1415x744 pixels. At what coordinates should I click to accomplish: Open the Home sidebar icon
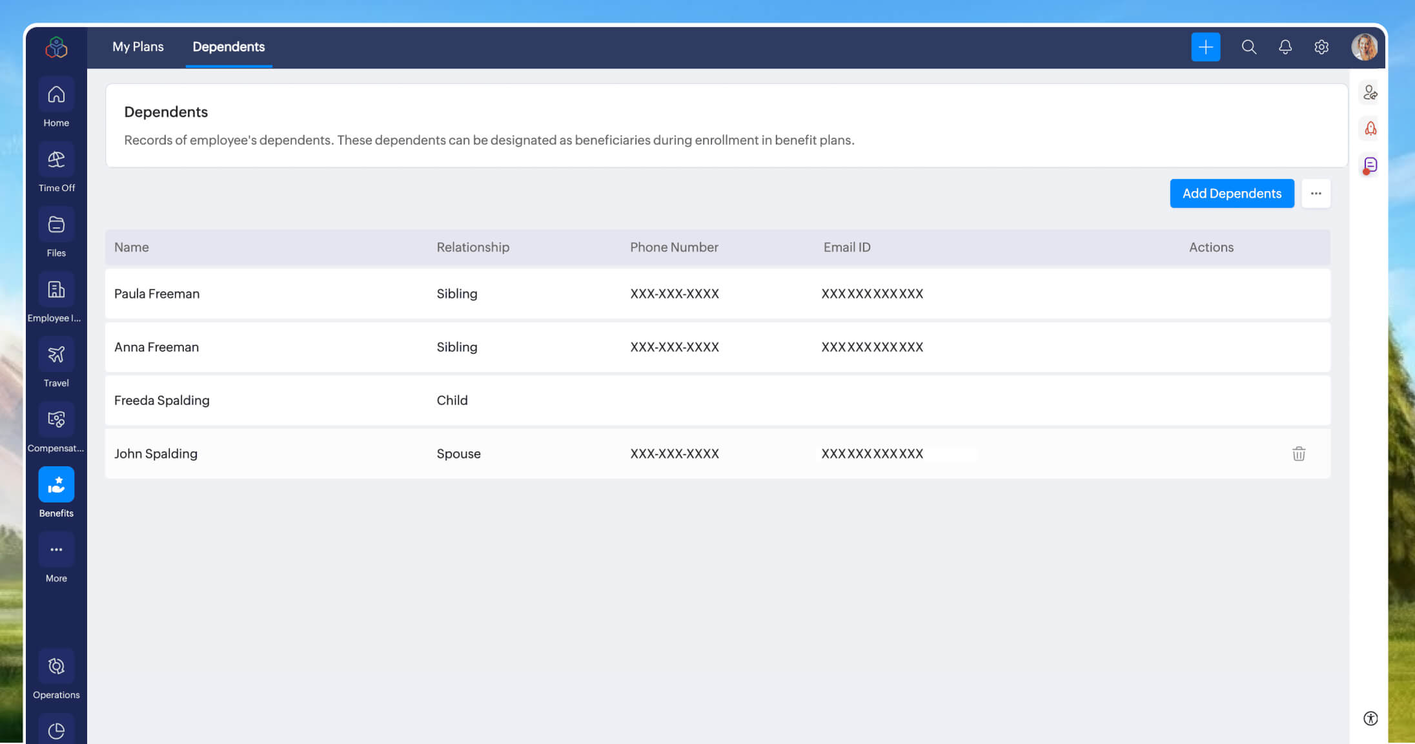pyautogui.click(x=56, y=94)
